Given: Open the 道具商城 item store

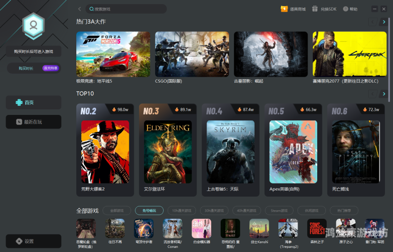Looking at the screenshot, I should tap(293, 9).
